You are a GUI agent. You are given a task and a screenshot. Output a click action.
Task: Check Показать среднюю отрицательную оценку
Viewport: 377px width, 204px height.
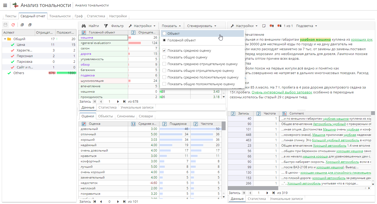(164, 64)
